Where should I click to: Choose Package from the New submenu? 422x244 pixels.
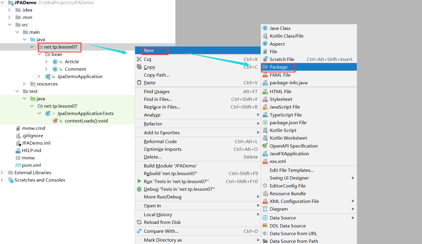coord(309,67)
